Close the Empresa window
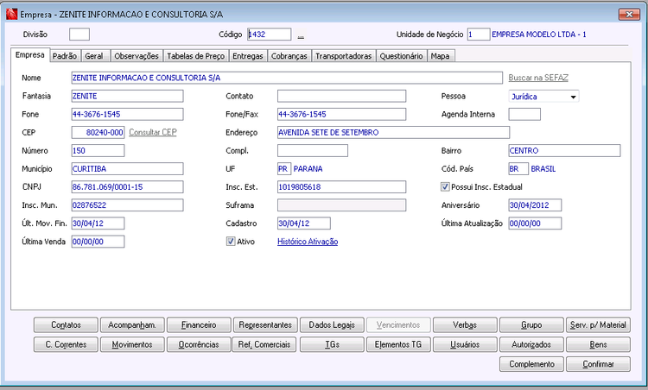 click(629, 15)
